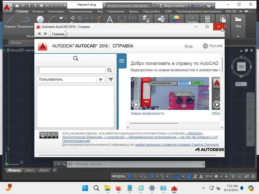This screenshot has height=194, width=259.
Task: Click the binoculars search icon in title bar
Action: [x=155, y=6]
